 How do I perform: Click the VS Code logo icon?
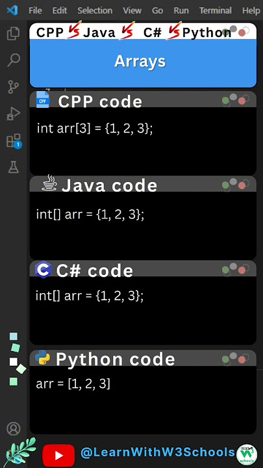pyautogui.click(x=12, y=10)
